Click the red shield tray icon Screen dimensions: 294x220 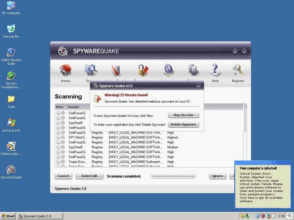(x=263, y=216)
